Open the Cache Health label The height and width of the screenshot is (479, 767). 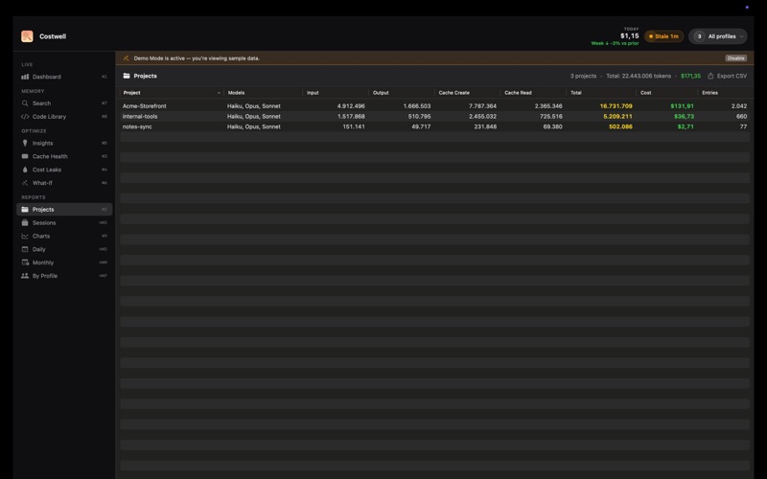pyautogui.click(x=50, y=156)
